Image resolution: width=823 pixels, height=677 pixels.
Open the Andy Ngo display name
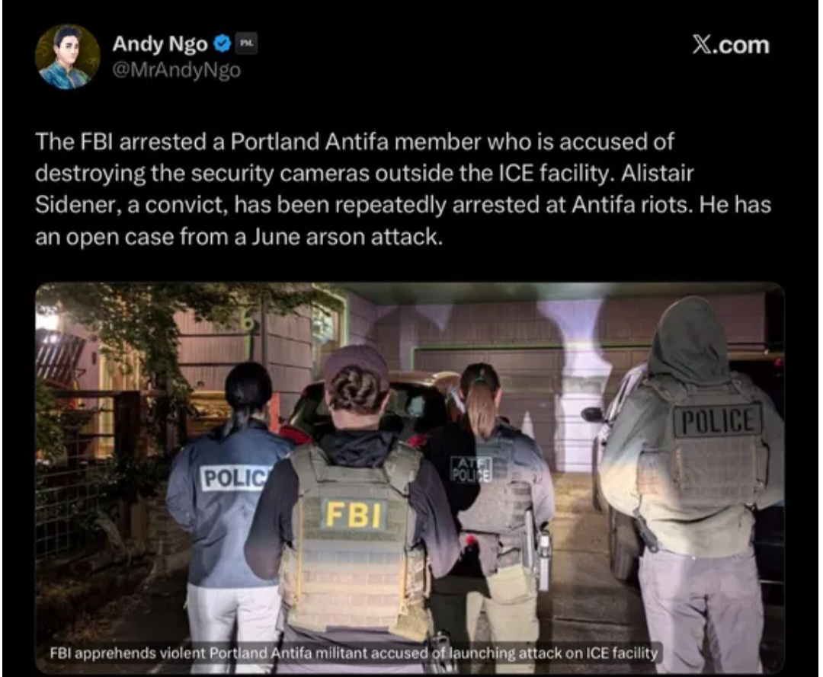(x=160, y=44)
